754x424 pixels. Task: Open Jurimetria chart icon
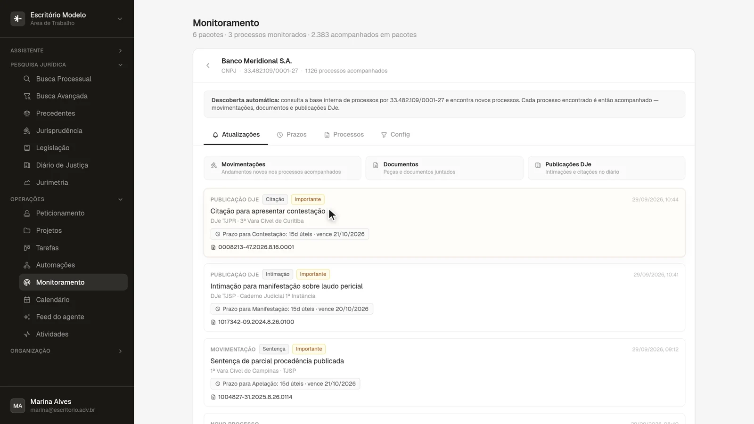coord(27,182)
